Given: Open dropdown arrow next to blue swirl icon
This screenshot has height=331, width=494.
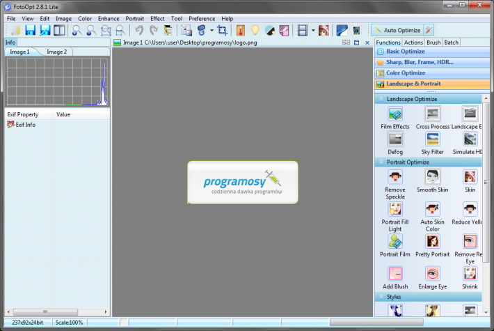Looking at the screenshot, I should pyautogui.click(x=212, y=30).
